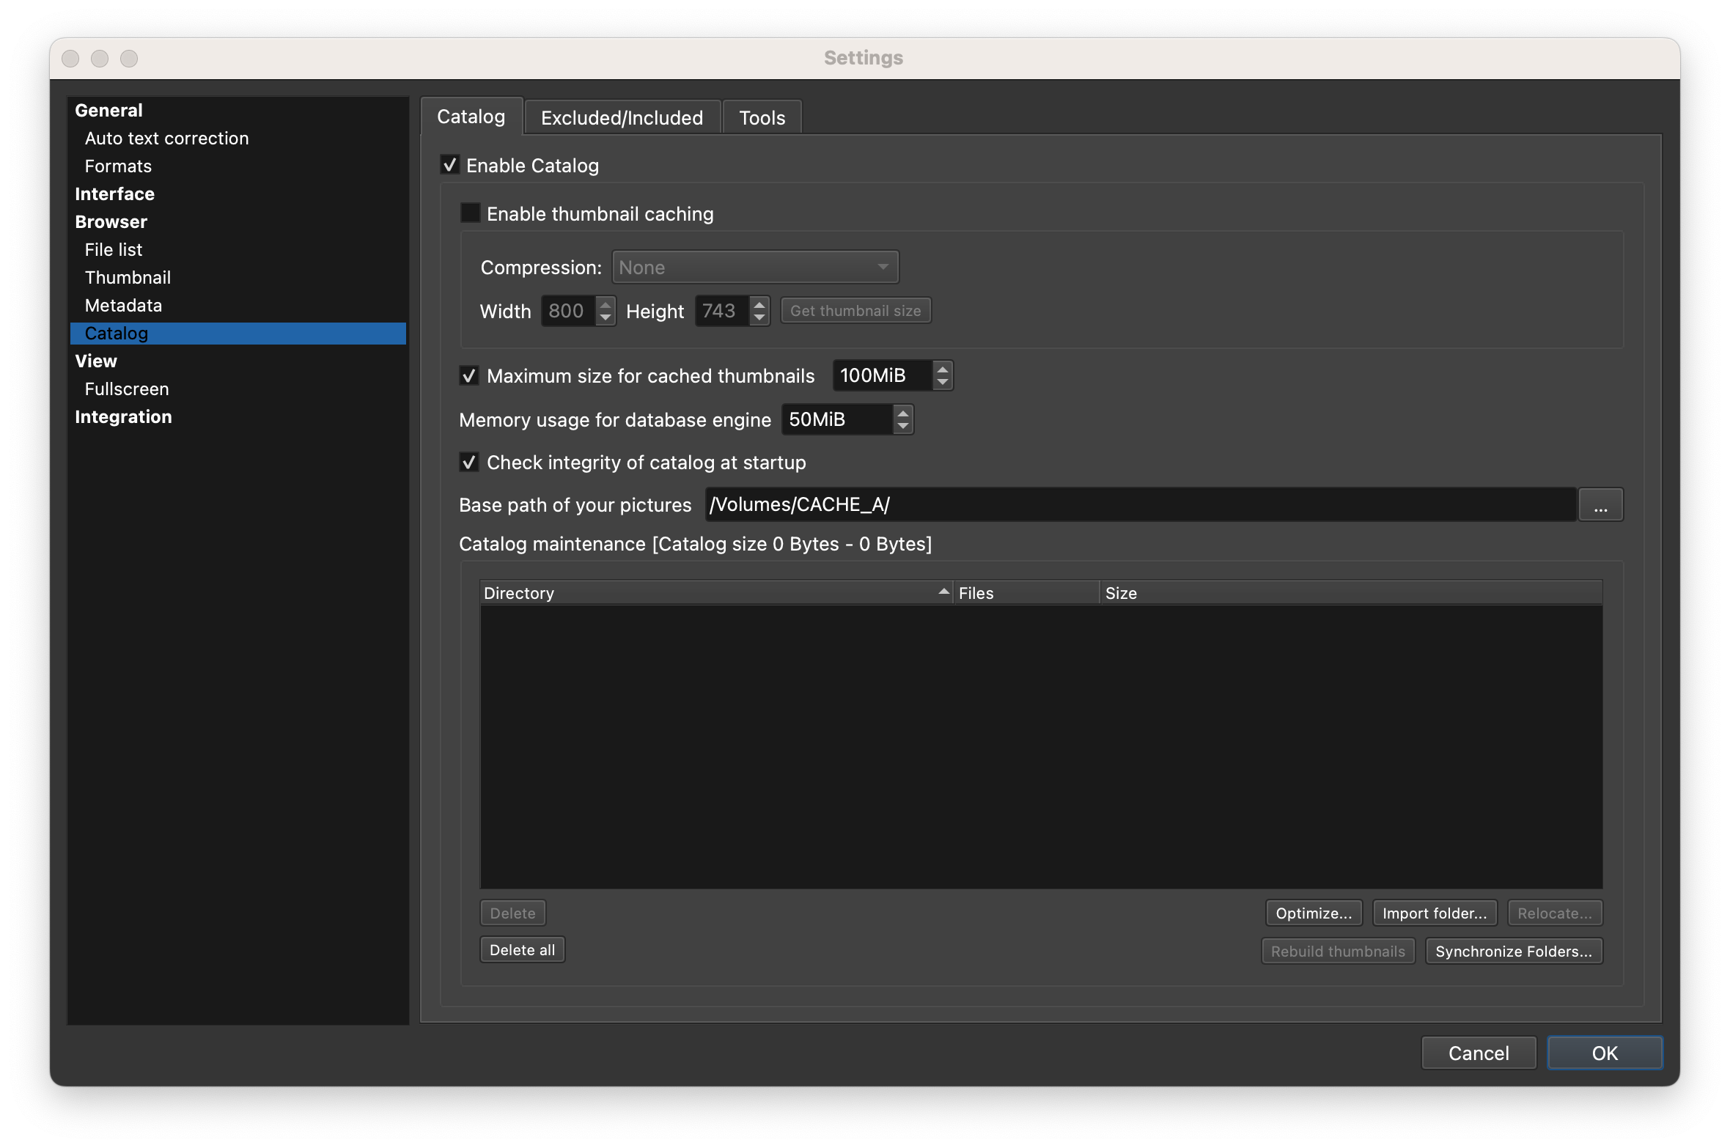Toggle Enable Catalog checkbox
1730x1148 pixels.
click(x=450, y=165)
